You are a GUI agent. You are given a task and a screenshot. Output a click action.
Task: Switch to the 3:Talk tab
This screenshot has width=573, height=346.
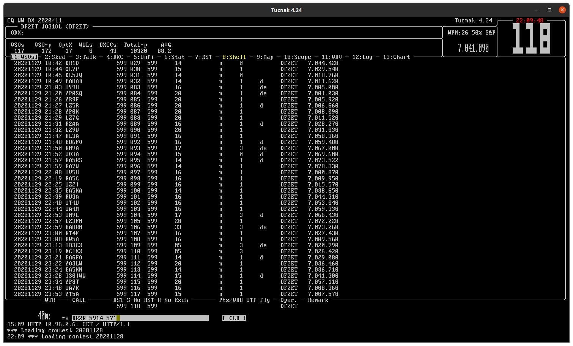pyautogui.click(x=86, y=57)
